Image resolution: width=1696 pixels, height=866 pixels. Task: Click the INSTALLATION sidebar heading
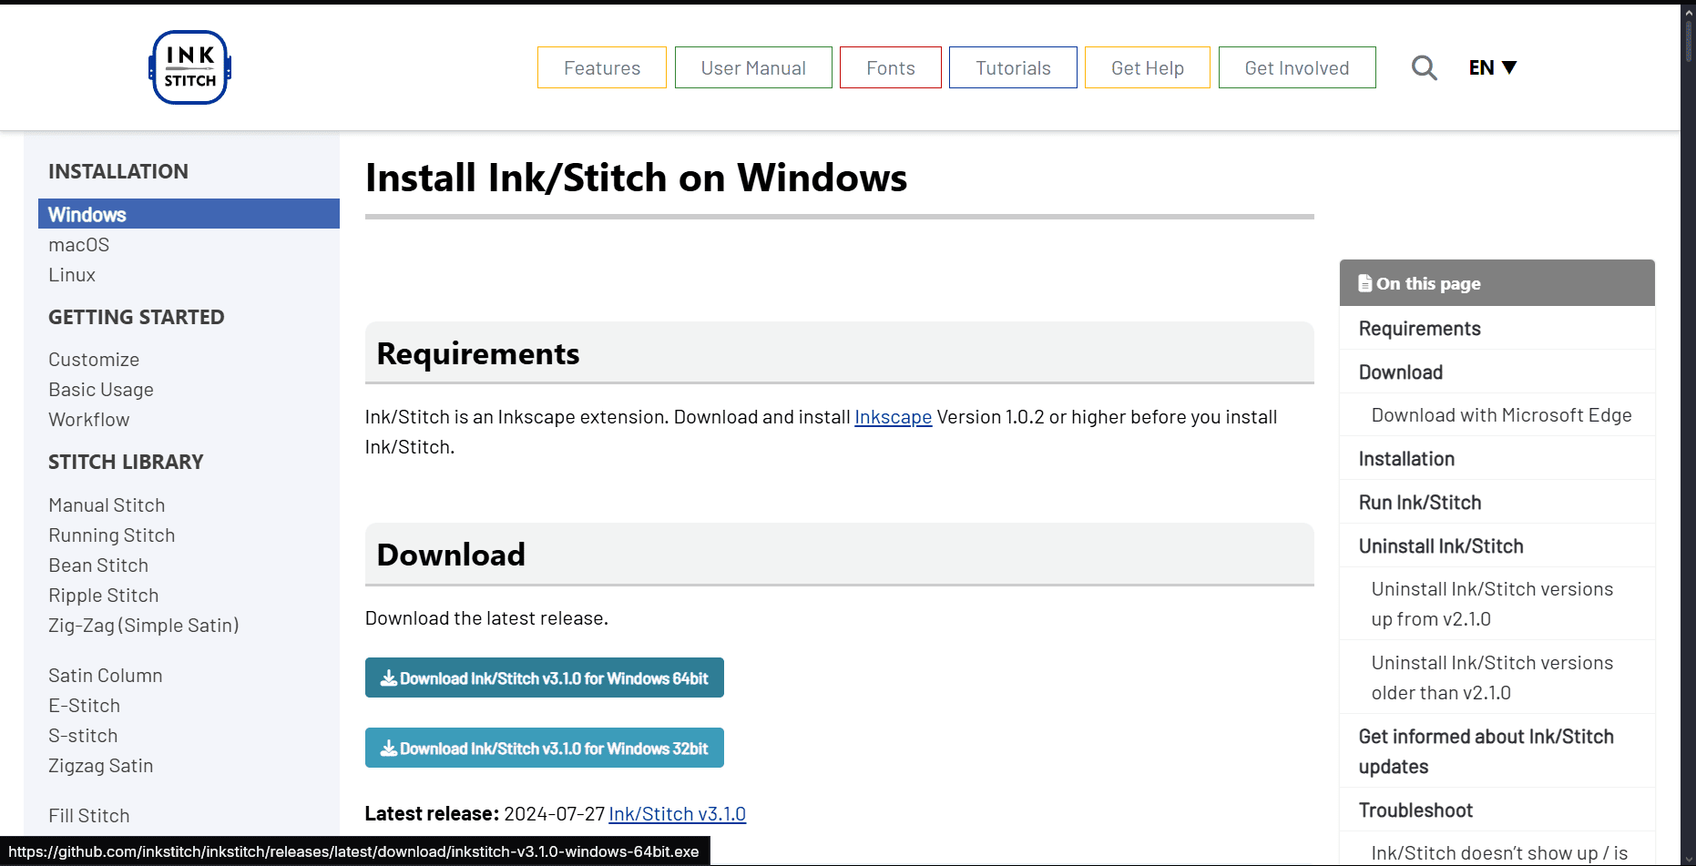pyautogui.click(x=118, y=171)
